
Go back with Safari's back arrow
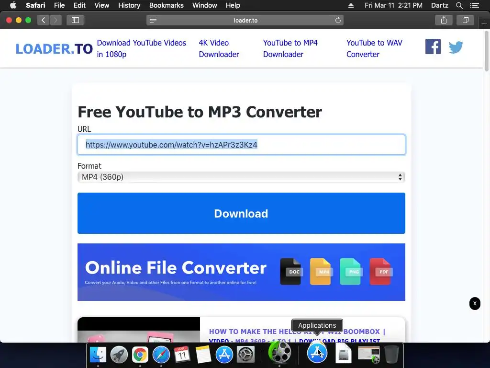pyautogui.click(x=44, y=20)
